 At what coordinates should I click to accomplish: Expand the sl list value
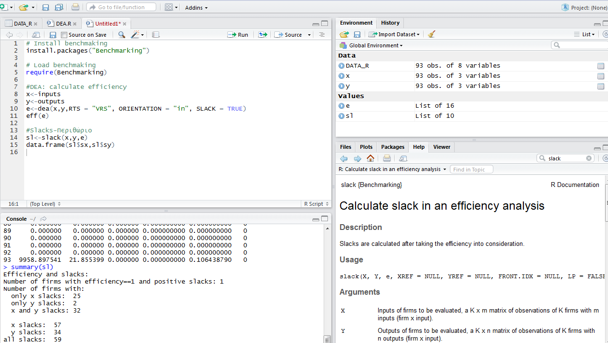(x=341, y=116)
